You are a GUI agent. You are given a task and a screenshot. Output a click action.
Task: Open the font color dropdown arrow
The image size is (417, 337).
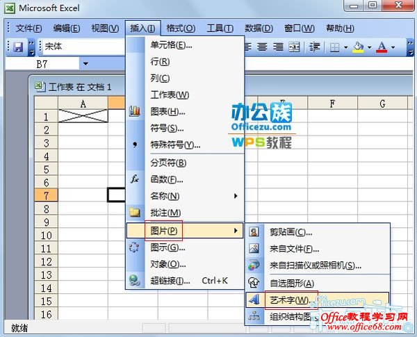393,47
